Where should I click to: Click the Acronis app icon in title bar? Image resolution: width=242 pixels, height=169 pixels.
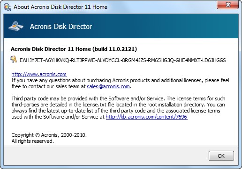click(x=8, y=7)
